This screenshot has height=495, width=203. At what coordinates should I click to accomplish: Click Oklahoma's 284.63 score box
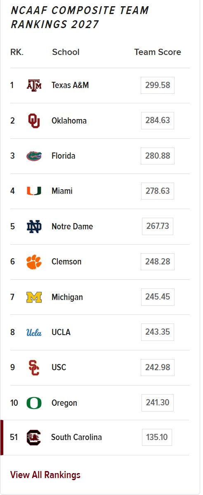(x=158, y=121)
